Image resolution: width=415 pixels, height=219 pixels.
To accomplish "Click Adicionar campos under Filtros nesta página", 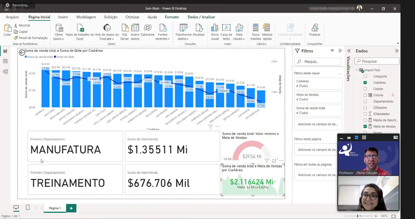I will (317, 150).
